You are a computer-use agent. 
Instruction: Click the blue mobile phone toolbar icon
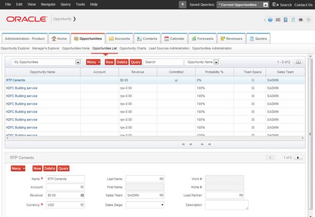point(286,19)
